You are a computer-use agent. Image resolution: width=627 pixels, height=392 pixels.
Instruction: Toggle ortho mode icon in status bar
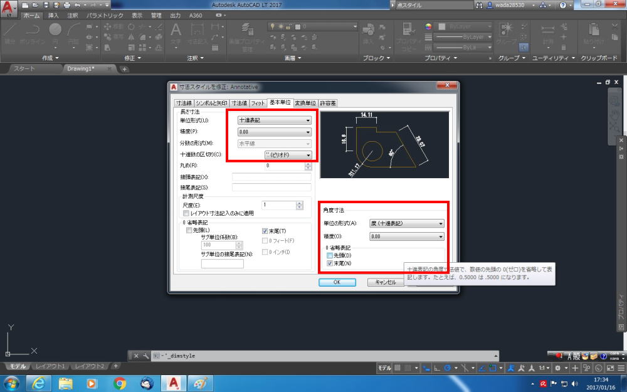point(438,368)
